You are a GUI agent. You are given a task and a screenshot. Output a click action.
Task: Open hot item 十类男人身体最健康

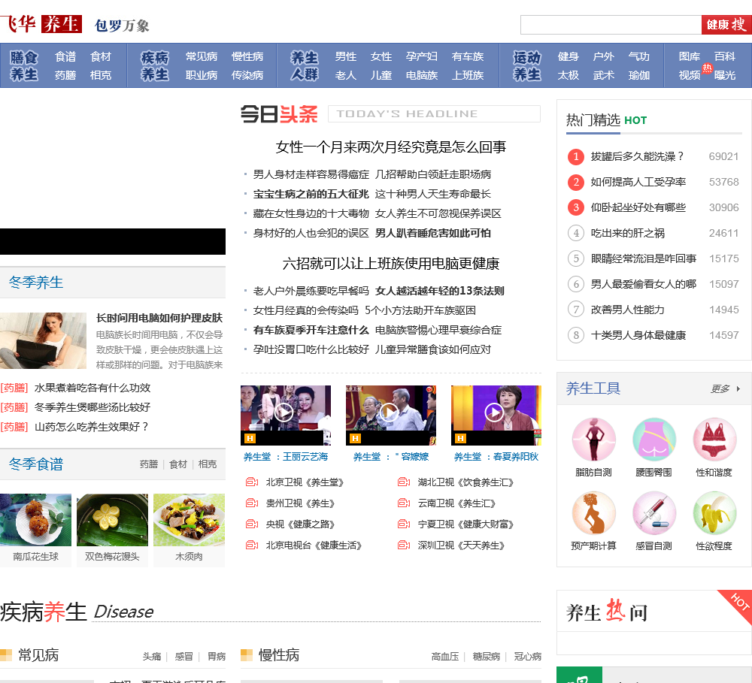coord(638,335)
